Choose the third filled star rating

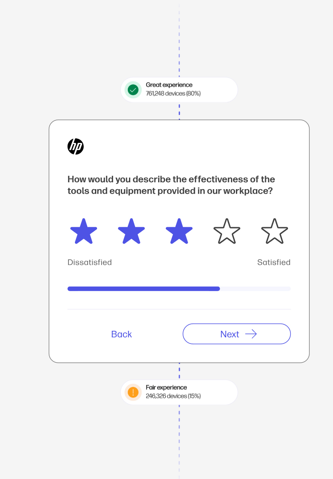[179, 231]
